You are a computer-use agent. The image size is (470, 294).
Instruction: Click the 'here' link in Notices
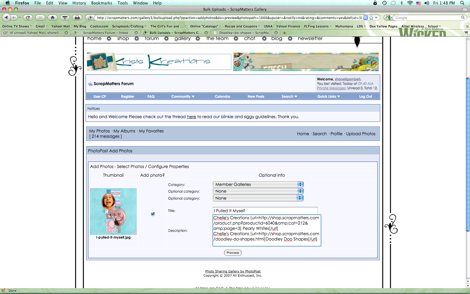point(191,117)
